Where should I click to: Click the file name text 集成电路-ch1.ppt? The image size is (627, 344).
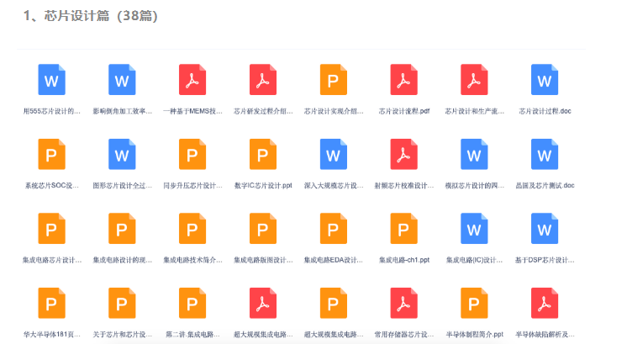coord(404,260)
